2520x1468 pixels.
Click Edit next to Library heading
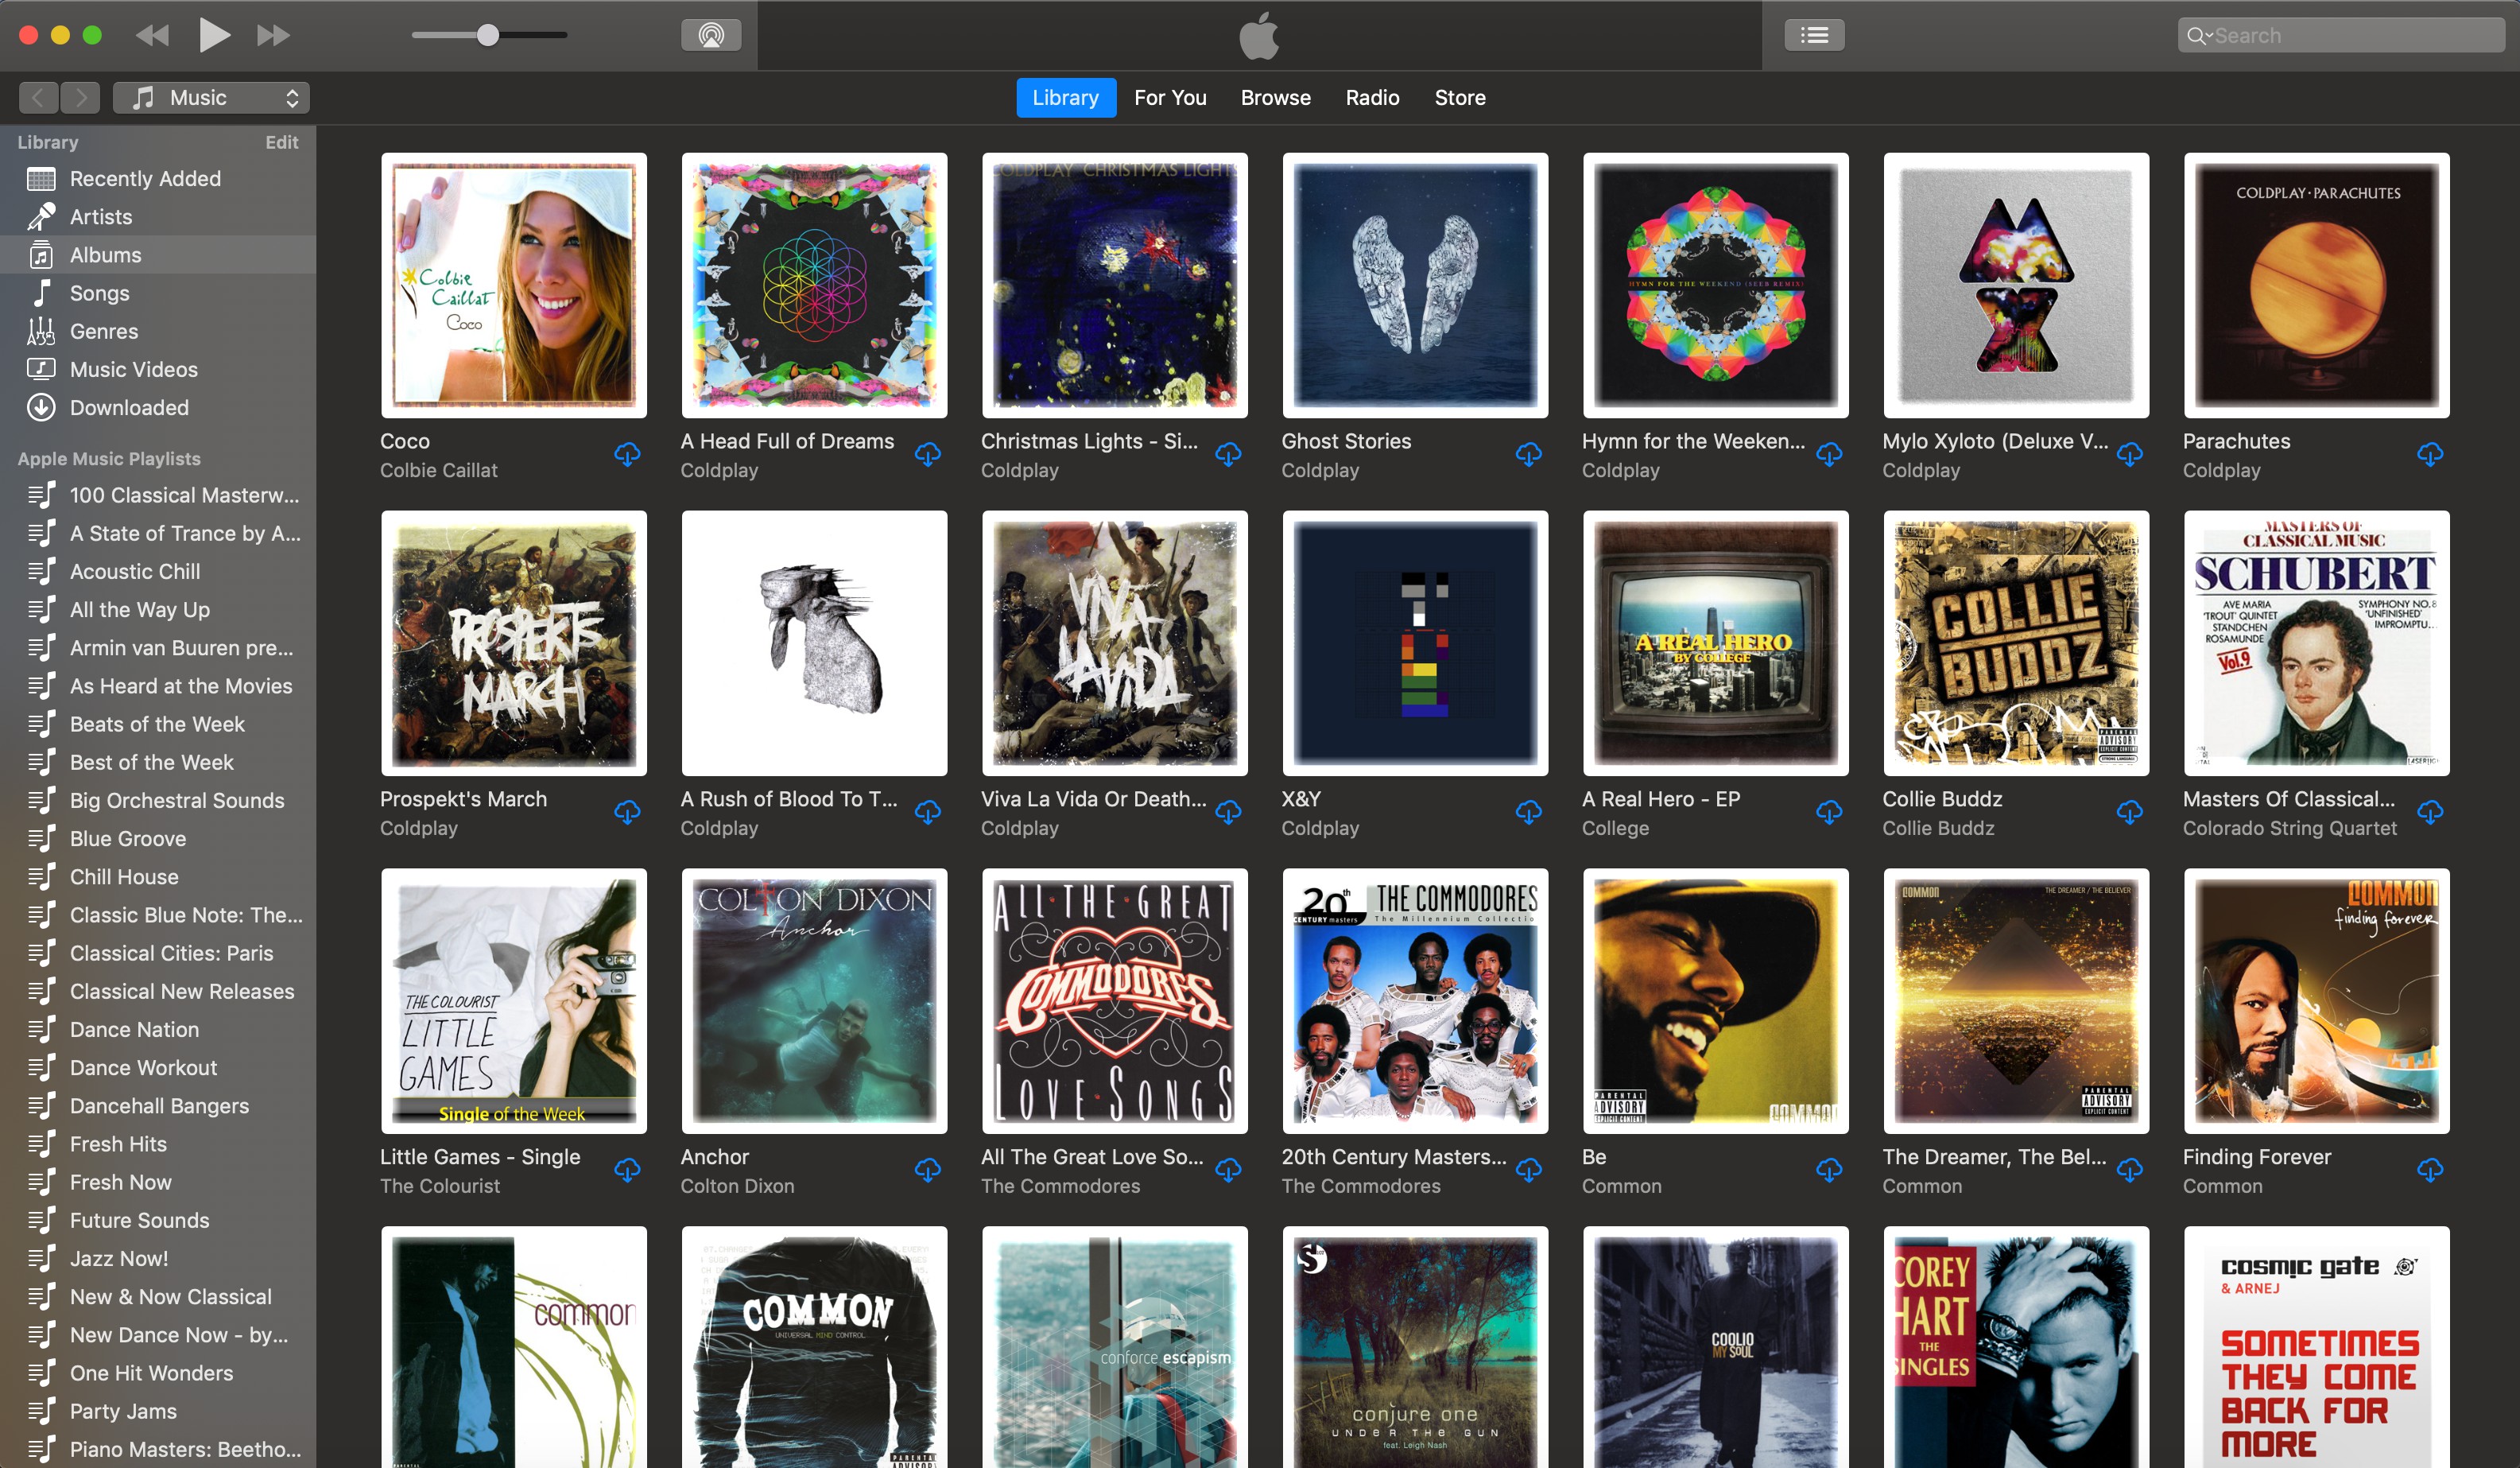282,142
